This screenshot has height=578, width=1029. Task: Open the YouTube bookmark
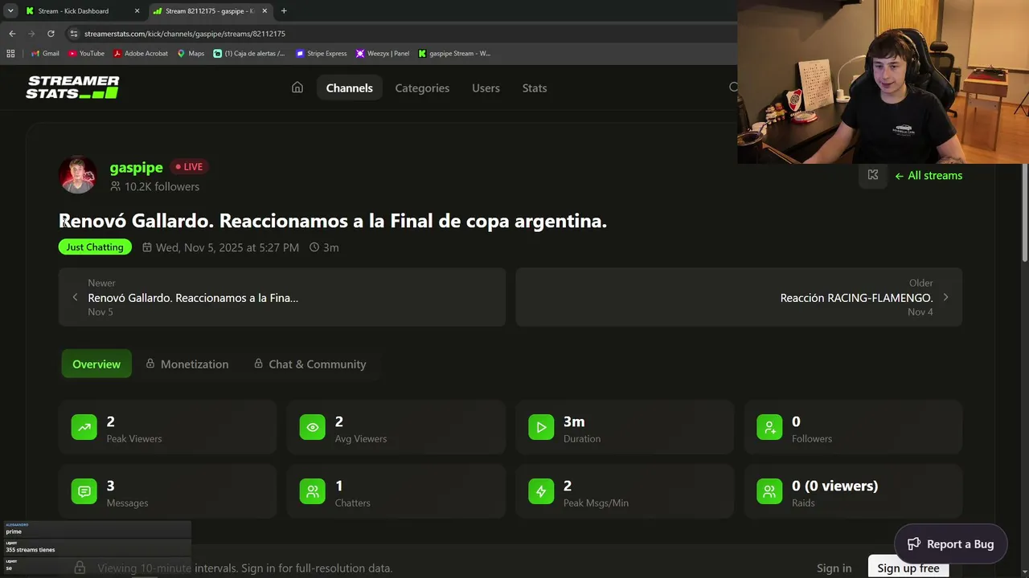click(x=86, y=54)
